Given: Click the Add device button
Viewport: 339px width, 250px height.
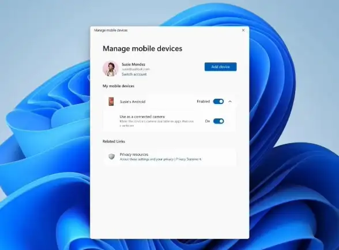Looking at the screenshot, I should (x=220, y=66).
